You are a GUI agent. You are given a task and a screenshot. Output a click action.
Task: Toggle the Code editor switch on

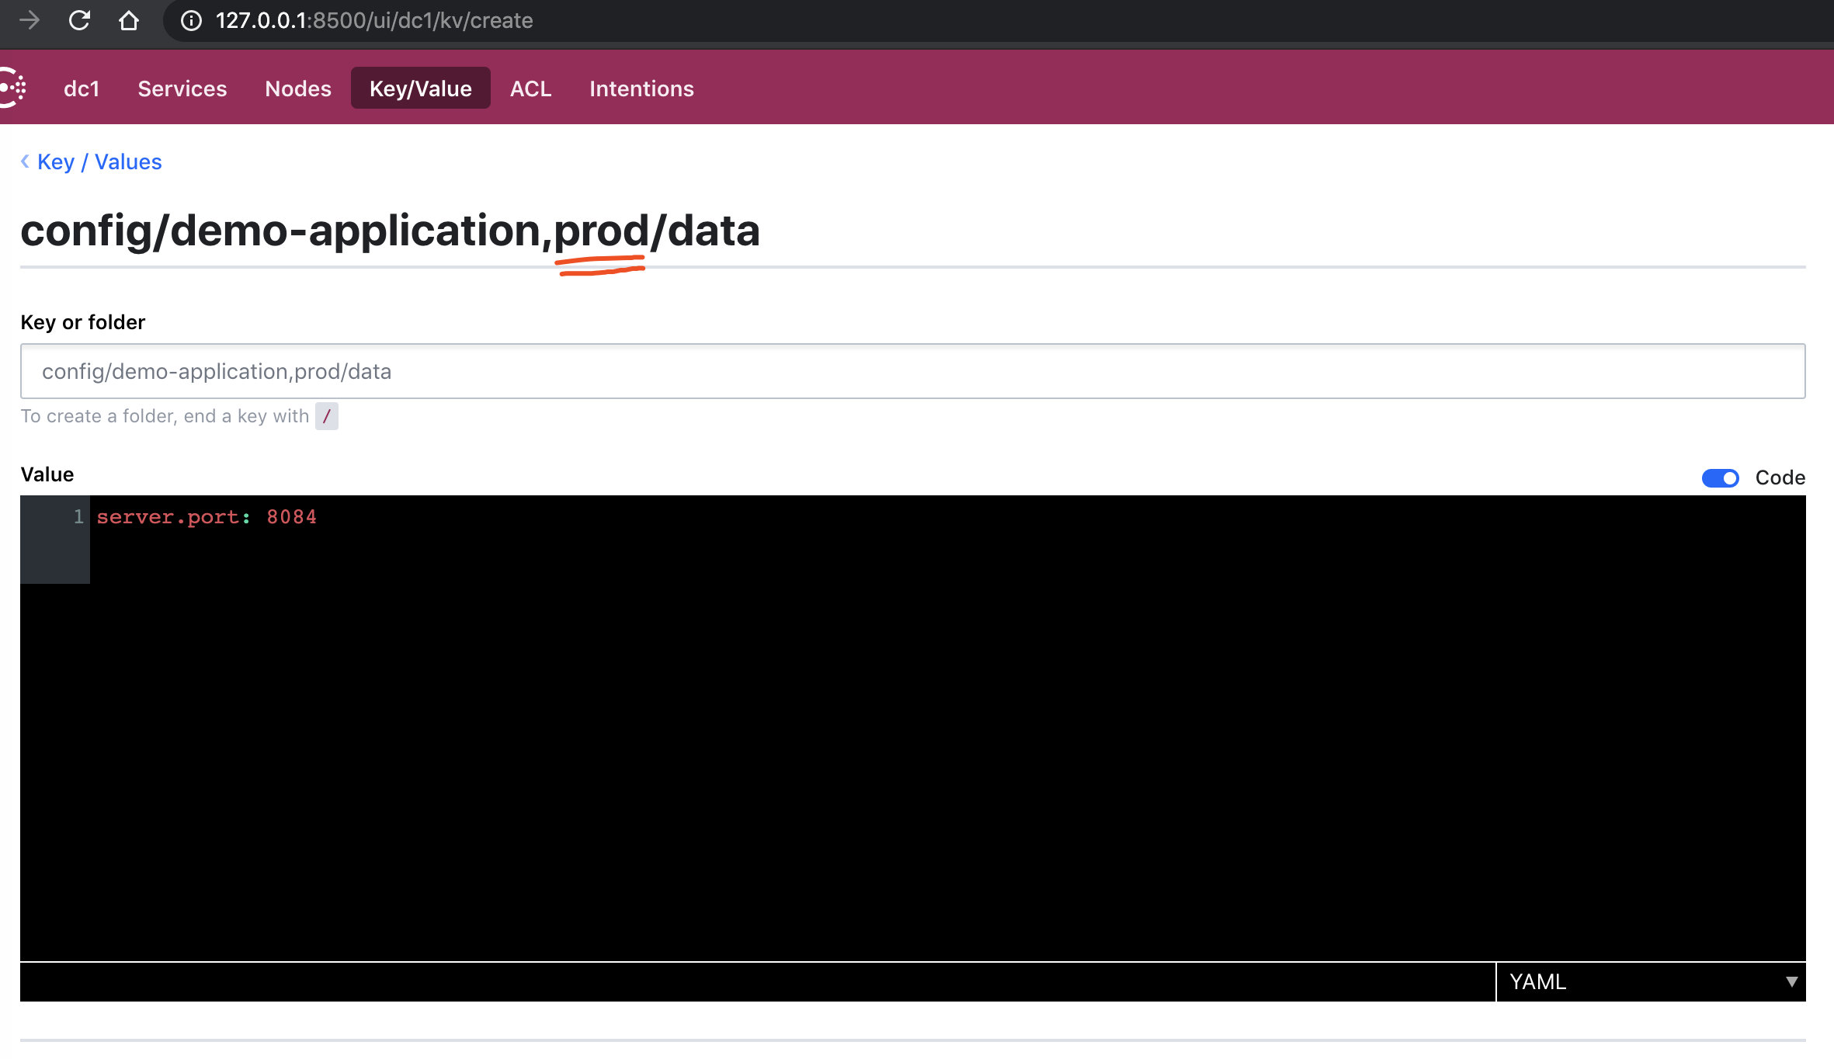(1721, 477)
